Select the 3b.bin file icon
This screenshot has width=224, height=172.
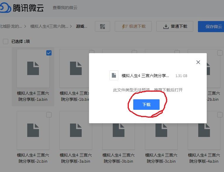click(x=118, y=130)
